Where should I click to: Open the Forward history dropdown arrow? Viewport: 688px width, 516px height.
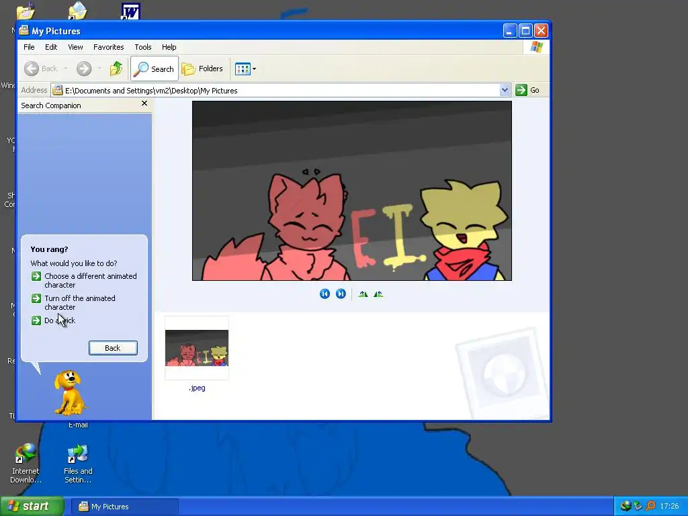point(99,69)
